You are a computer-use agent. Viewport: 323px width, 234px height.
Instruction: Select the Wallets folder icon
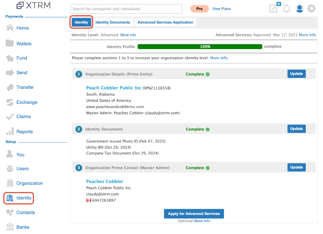(10, 43)
